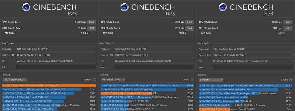The height and width of the screenshot is (111, 295).
Task: Select the i7-1165G7 @ 28W row scoring 1532
Action: point(49,89)
